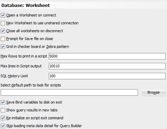
Task: Click the 'SQL History Limit' label text
Action: (x=14, y=76)
